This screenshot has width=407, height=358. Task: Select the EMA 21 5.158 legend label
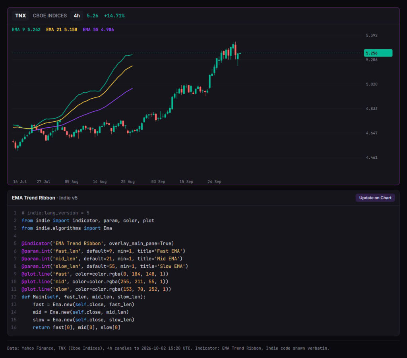click(62, 29)
